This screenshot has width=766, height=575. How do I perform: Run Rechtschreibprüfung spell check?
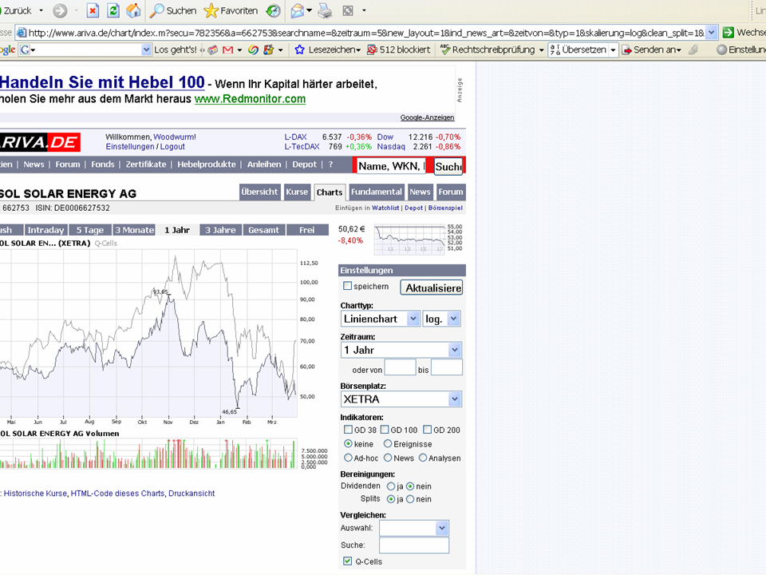[x=488, y=50]
